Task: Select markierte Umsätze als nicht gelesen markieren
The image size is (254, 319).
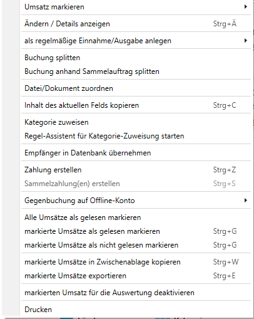Action: coord(136,245)
